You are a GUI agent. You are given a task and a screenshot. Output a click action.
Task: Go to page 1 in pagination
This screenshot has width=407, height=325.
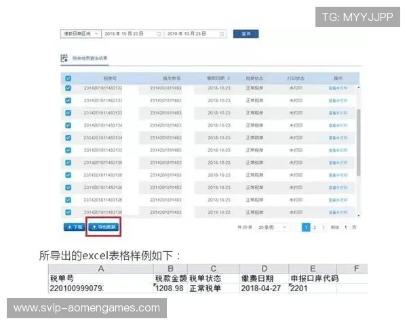tap(306, 227)
